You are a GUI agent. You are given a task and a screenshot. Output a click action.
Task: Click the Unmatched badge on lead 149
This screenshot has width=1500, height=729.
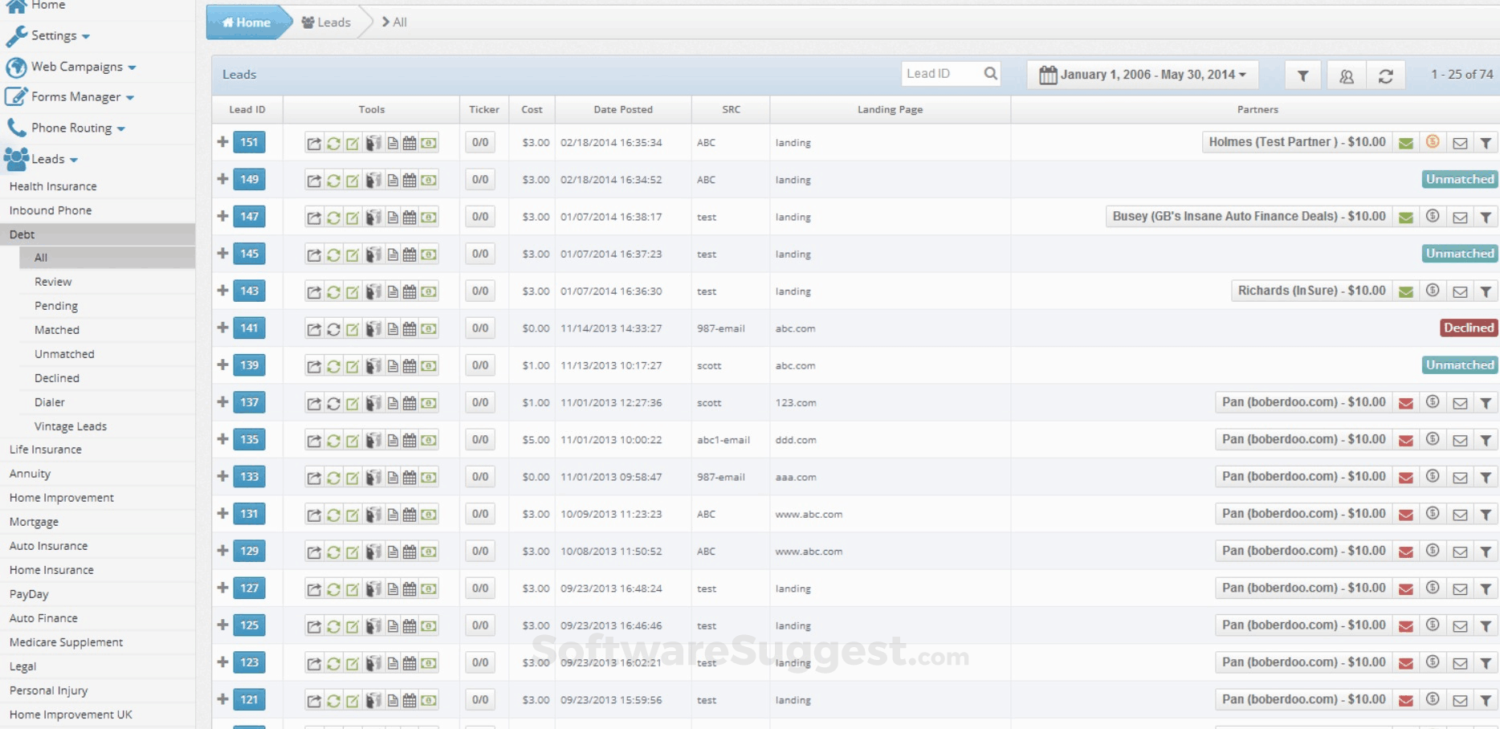tap(1458, 179)
